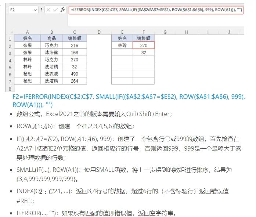Select column C header
The width and height of the screenshot is (256, 217).
pos(75,32)
